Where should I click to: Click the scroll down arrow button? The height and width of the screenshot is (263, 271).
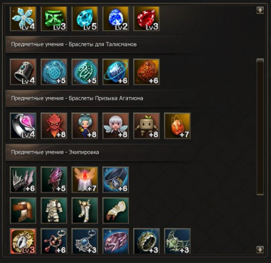[260, 250]
